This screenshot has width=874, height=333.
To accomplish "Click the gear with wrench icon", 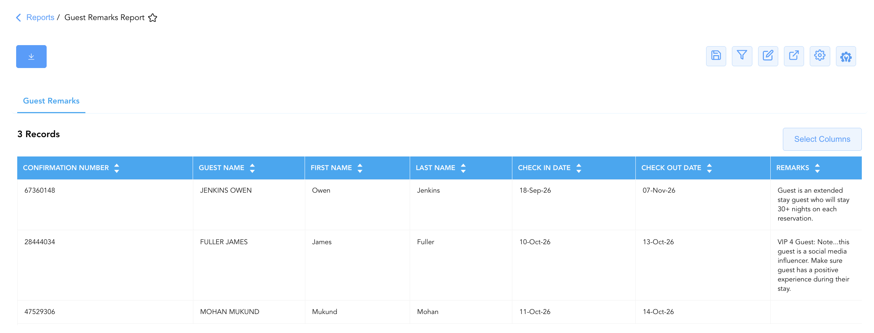I will pyautogui.click(x=846, y=56).
